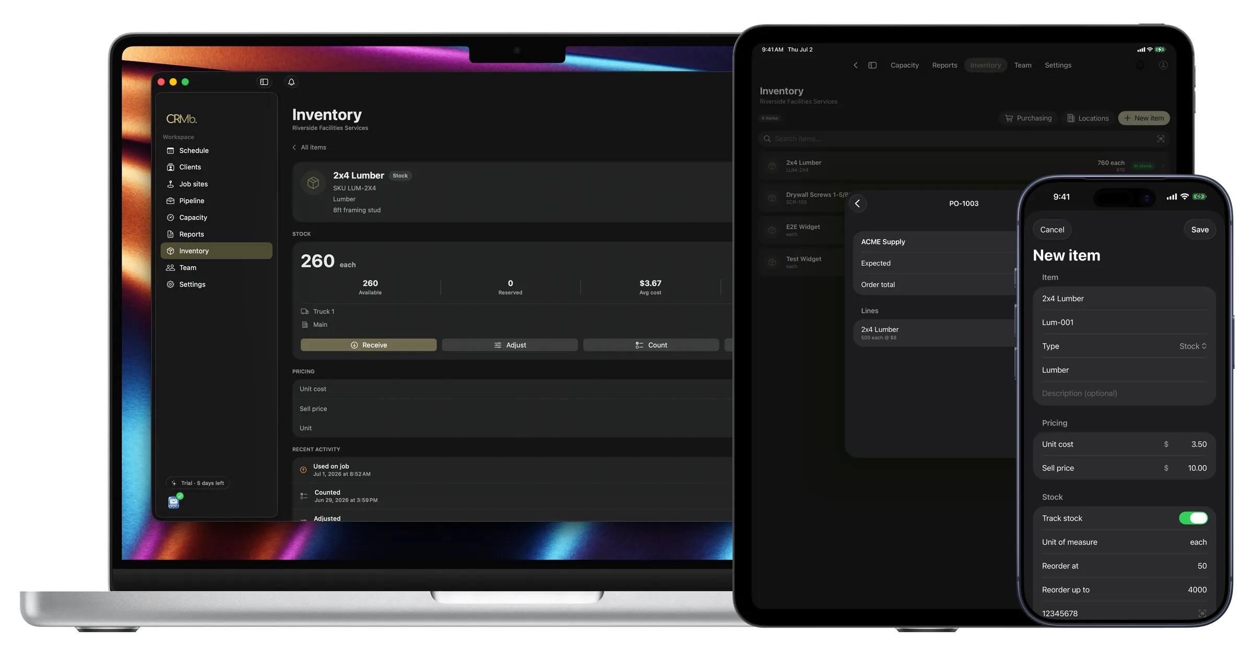Click the New item button on the iPad

[1144, 118]
